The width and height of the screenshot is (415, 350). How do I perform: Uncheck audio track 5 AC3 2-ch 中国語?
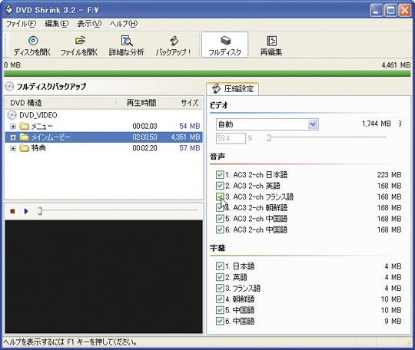click(x=220, y=219)
